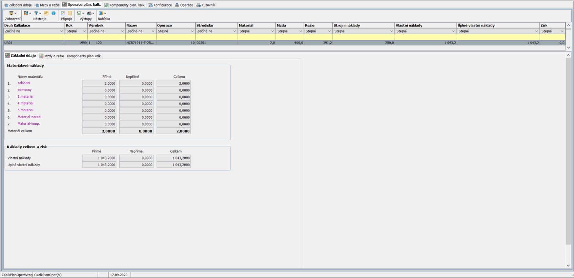Open the Kusovník tab
Image resolution: width=574 pixels, height=278 pixels.
(206, 5)
